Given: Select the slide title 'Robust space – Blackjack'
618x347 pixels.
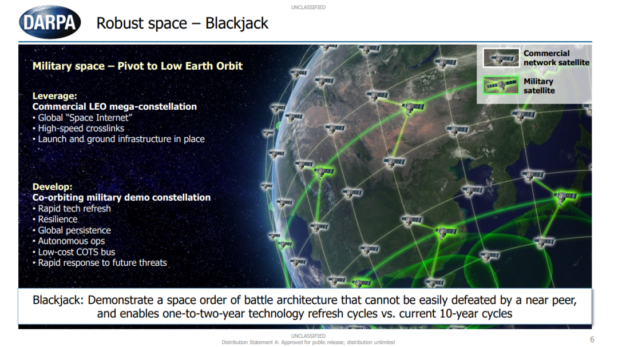Looking at the screenshot, I should 182,23.
